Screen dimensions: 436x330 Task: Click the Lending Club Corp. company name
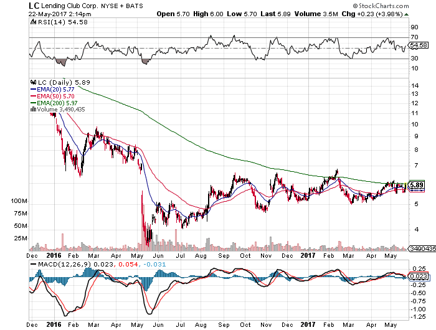point(70,6)
